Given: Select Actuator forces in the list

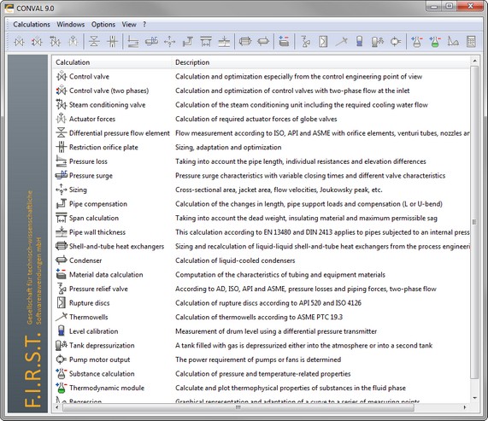Looking at the screenshot, I should [x=262, y=119].
